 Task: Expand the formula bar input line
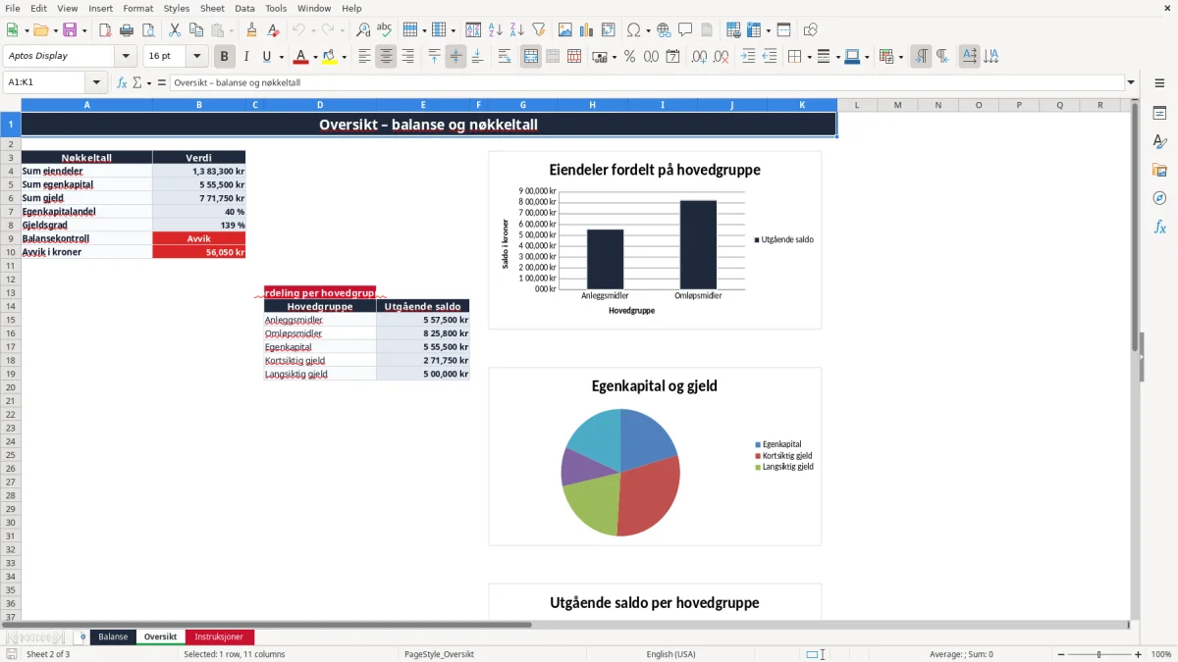(x=1131, y=82)
